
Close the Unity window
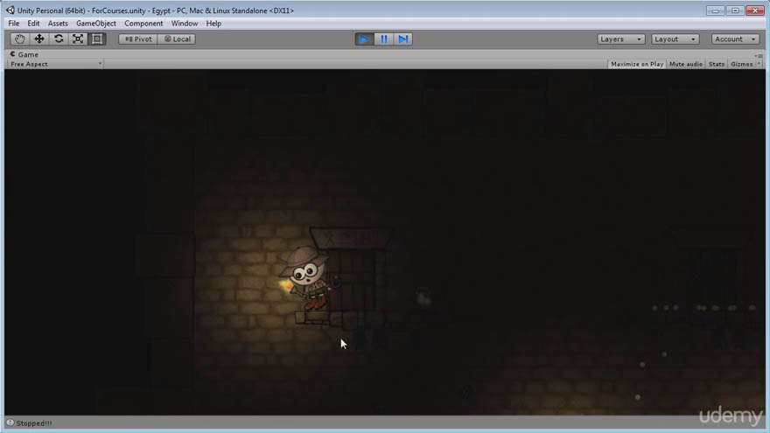pyautogui.click(x=755, y=10)
